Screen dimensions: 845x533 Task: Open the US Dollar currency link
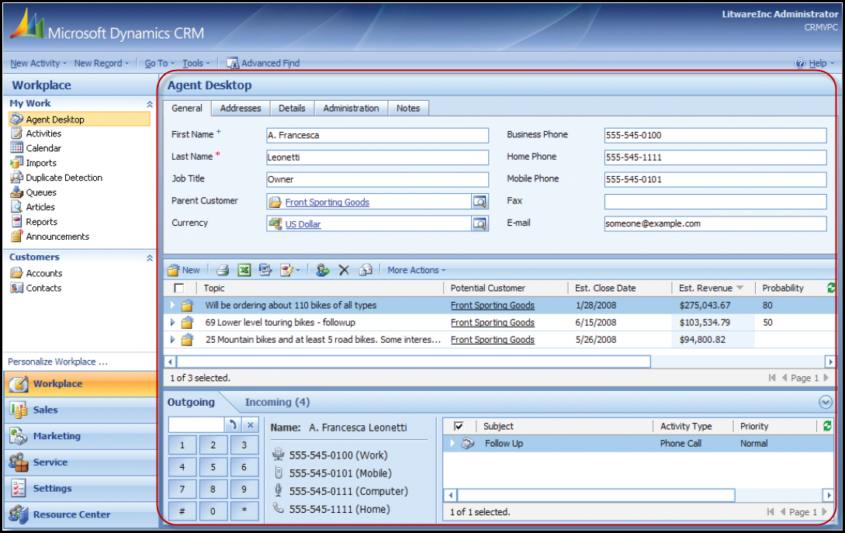click(303, 224)
